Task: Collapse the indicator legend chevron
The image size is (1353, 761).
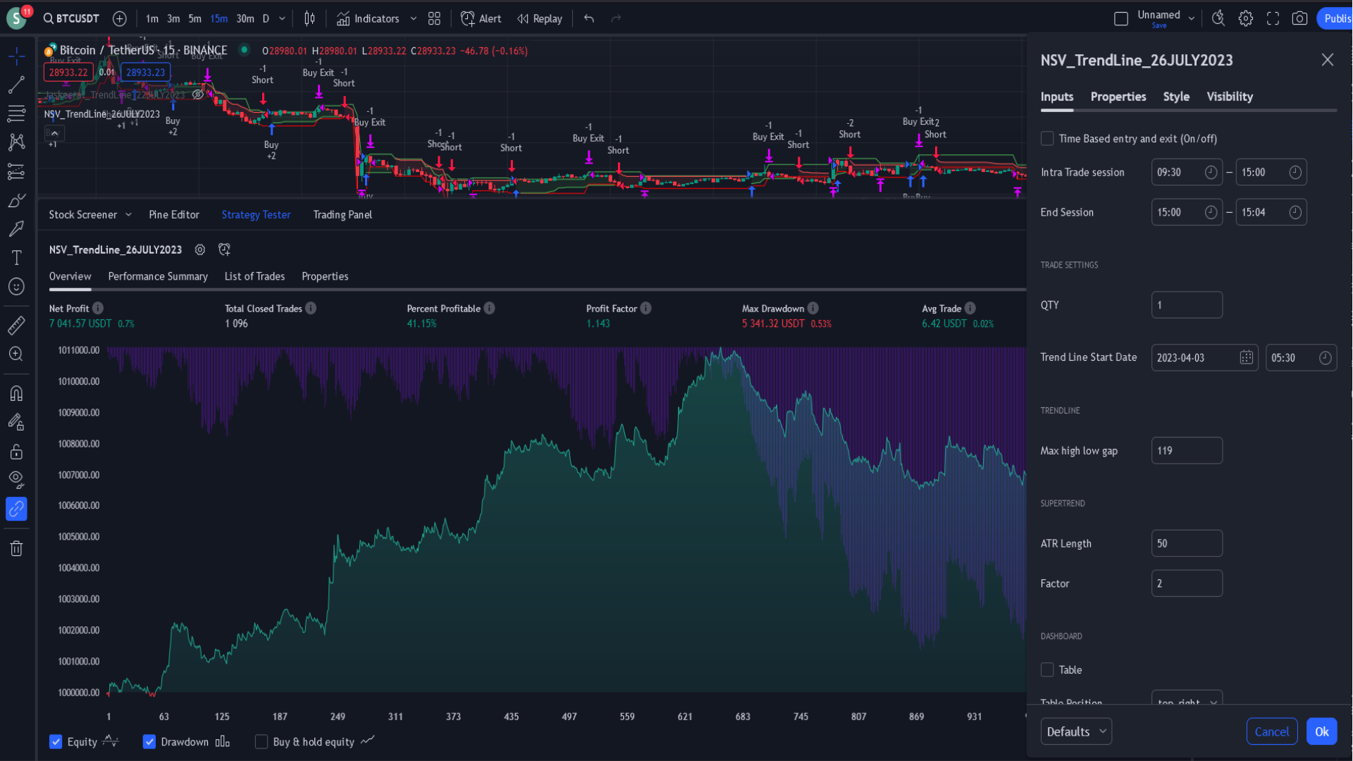Action: (54, 132)
